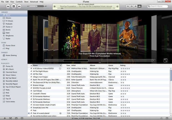Open the Controls menu
172x120 pixels.
pyautogui.click(x=19, y=2)
